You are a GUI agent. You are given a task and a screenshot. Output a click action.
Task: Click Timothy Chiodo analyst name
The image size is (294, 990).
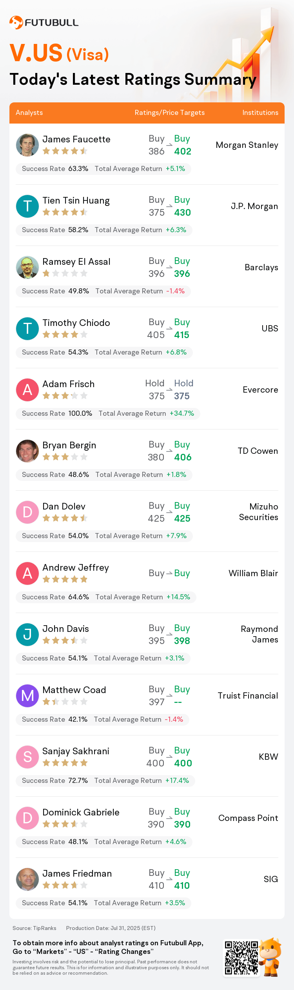click(76, 323)
